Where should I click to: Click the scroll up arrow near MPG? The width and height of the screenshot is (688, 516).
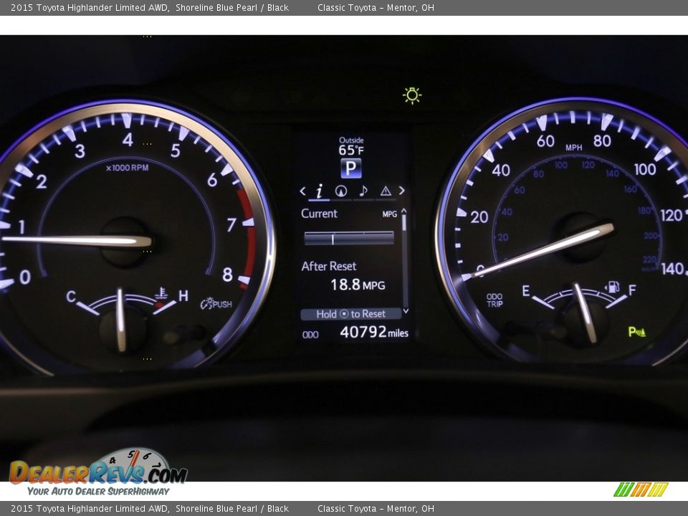pyautogui.click(x=404, y=212)
